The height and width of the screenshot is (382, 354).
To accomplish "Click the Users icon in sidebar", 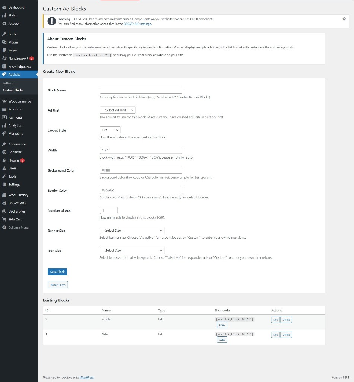I will 4,168.
